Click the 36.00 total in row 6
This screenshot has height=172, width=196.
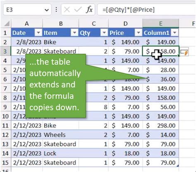[161, 79]
